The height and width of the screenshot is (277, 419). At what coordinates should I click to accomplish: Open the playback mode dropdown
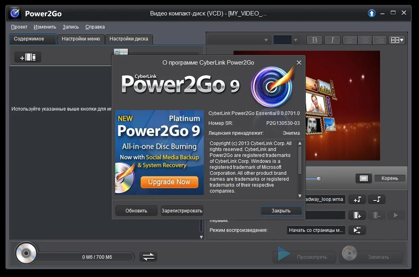pyautogui.click(x=316, y=230)
